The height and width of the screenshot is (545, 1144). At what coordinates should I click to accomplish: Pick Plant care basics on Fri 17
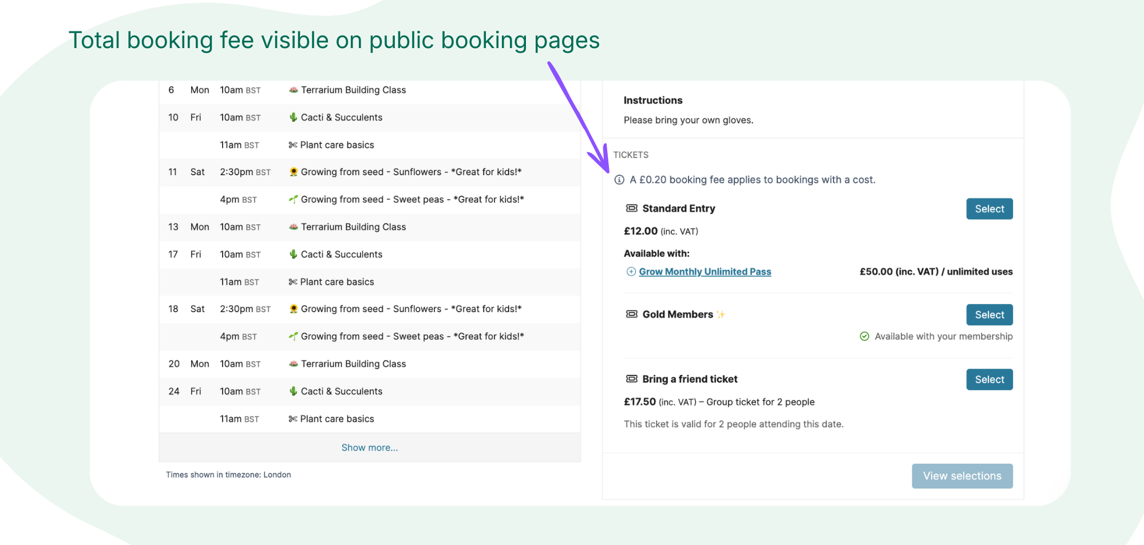coord(337,282)
